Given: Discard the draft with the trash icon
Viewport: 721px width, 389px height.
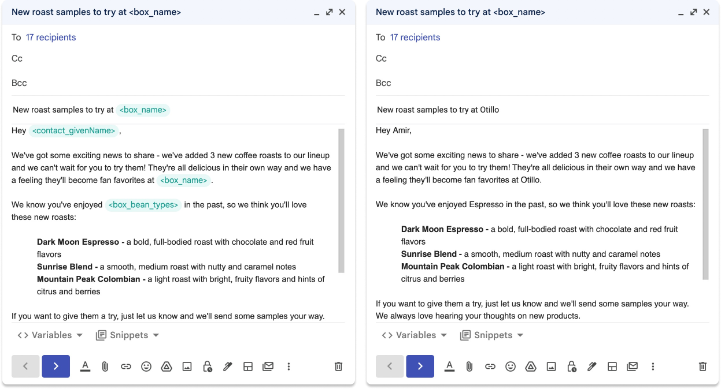Looking at the screenshot, I should (338, 366).
